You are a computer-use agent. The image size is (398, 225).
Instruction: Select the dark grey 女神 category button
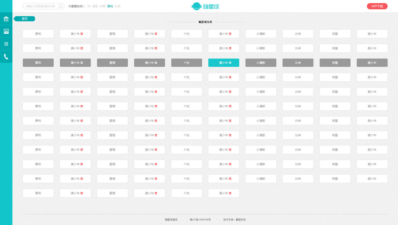coord(298,63)
